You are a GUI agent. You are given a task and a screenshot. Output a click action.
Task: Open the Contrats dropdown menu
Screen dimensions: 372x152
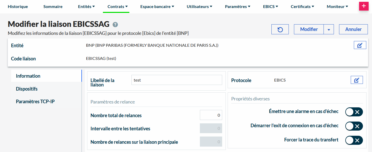pyautogui.click(x=117, y=7)
